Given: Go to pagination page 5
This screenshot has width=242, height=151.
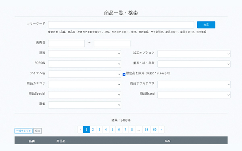Looking at the screenshot, I should 113,130.
